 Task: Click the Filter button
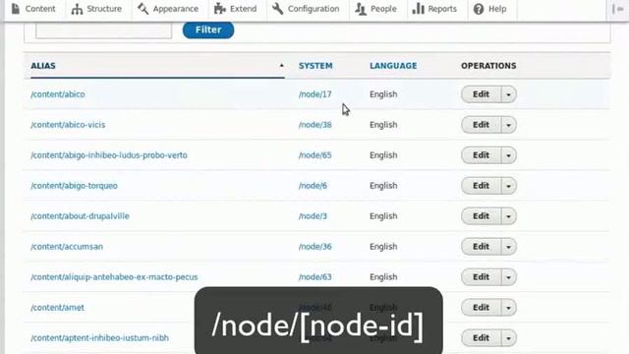pyautogui.click(x=208, y=29)
